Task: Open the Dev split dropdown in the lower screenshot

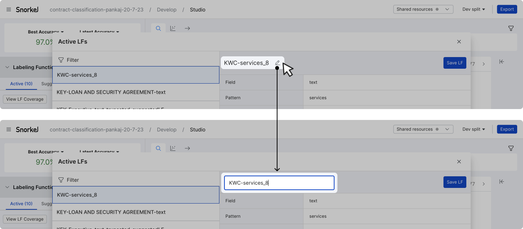Action: (474, 129)
